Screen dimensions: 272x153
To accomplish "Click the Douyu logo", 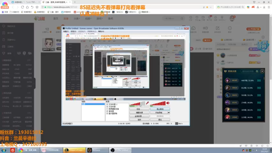I will coord(39,19).
